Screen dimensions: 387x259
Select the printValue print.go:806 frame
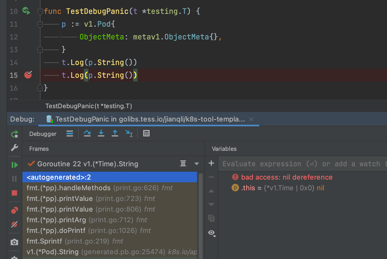110,209
